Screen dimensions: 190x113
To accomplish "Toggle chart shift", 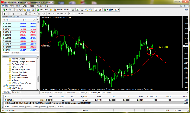I will (x=100, y=10).
